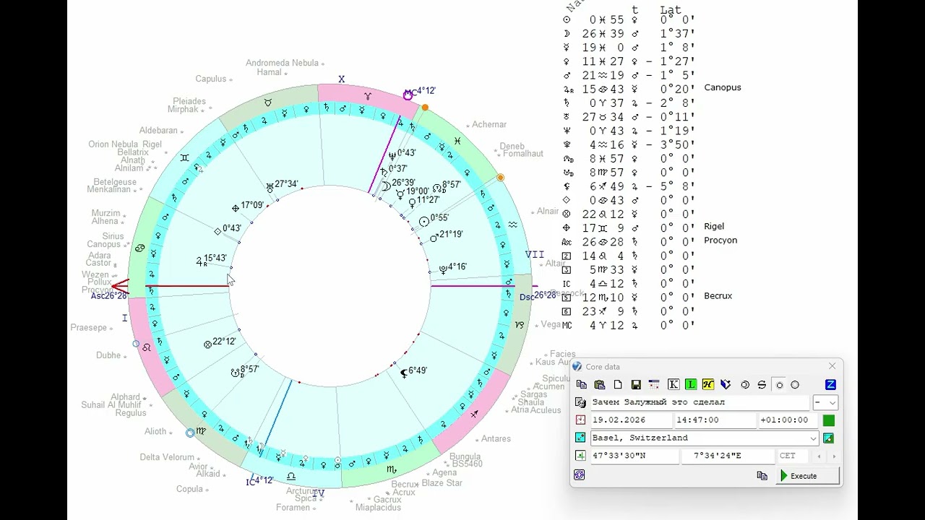Viewport: 925px width, 520px height.
Task: Save chart data with floppy icon
Action: point(636,385)
